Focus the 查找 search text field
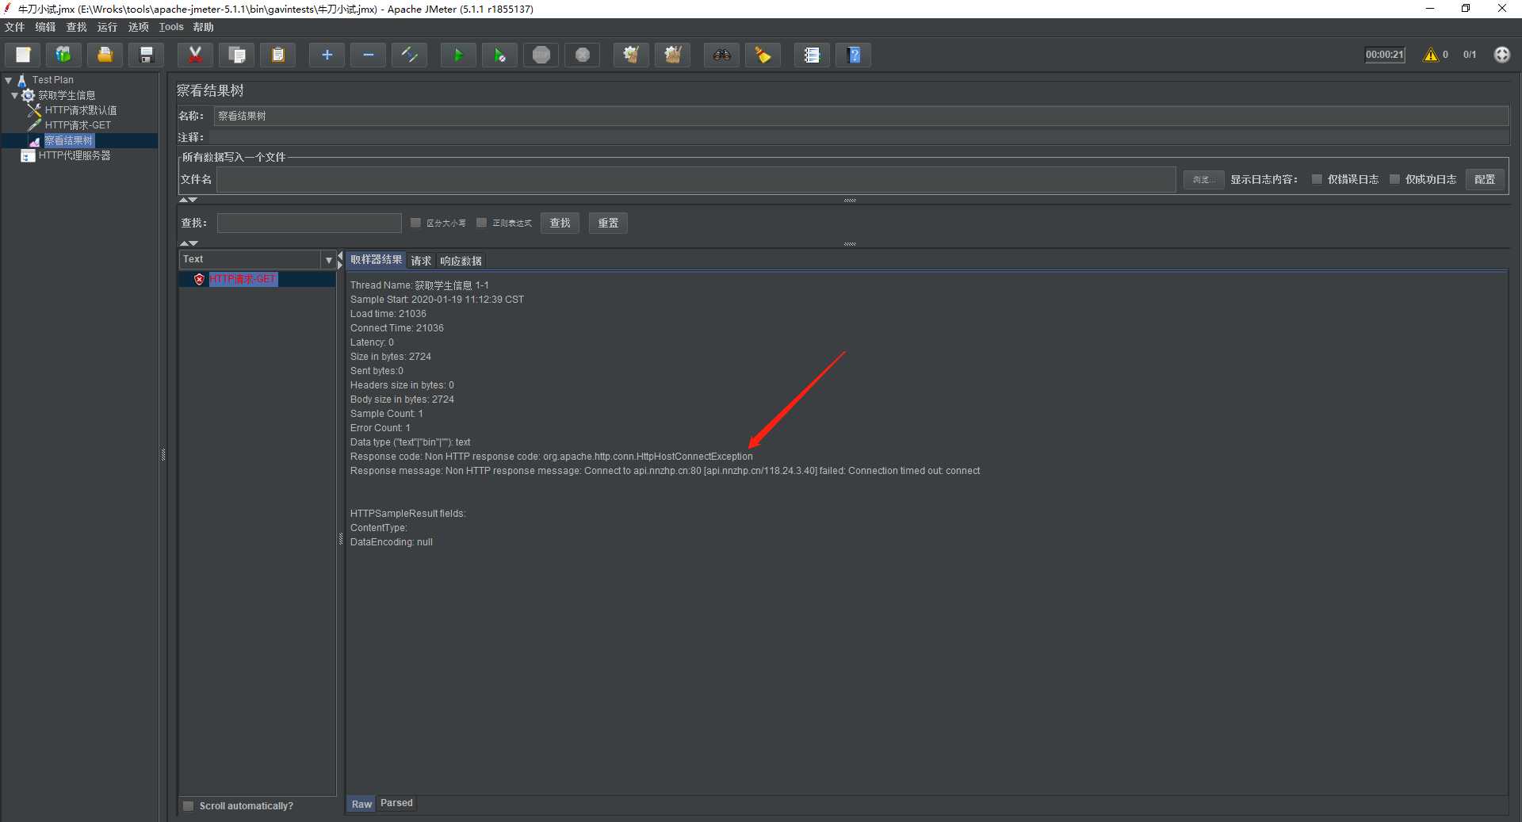 coord(309,223)
